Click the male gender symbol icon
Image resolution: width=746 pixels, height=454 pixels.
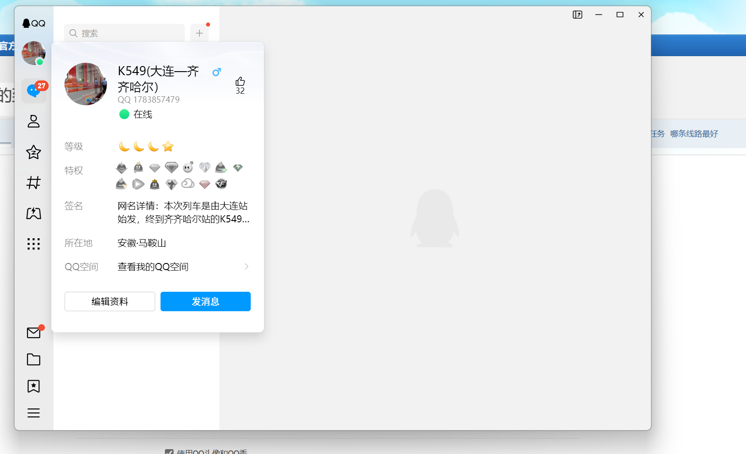point(217,72)
